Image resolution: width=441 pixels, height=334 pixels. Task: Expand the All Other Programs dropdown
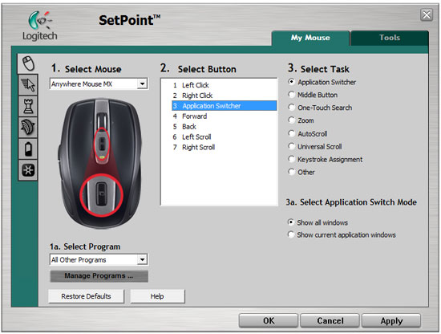tap(99, 259)
